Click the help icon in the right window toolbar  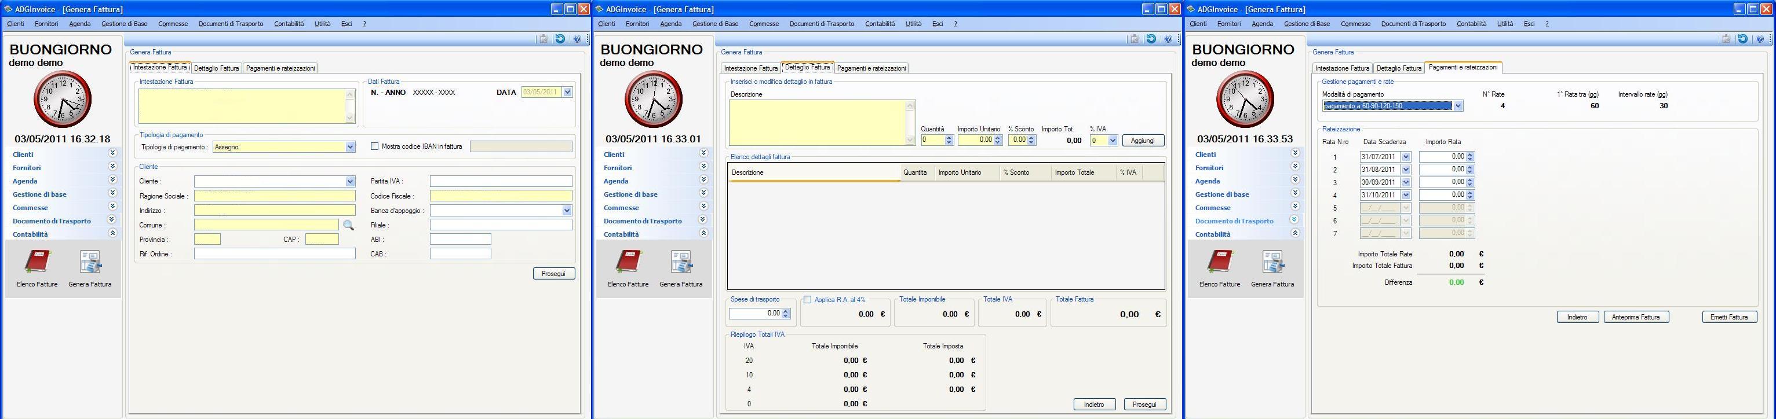coord(1759,39)
